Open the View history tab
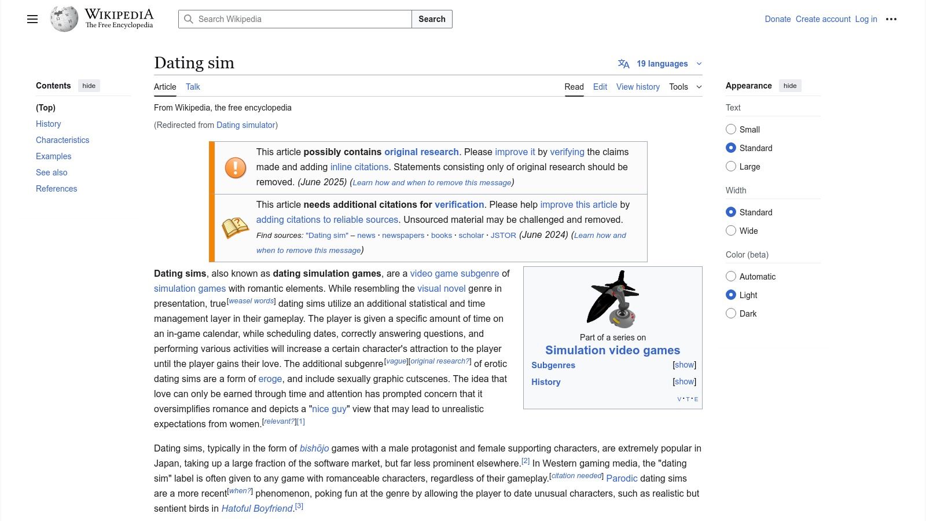This screenshot has width=926, height=521. 638,87
